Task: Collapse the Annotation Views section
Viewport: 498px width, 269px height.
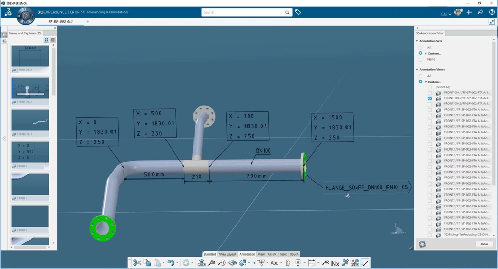Action: [x=417, y=69]
